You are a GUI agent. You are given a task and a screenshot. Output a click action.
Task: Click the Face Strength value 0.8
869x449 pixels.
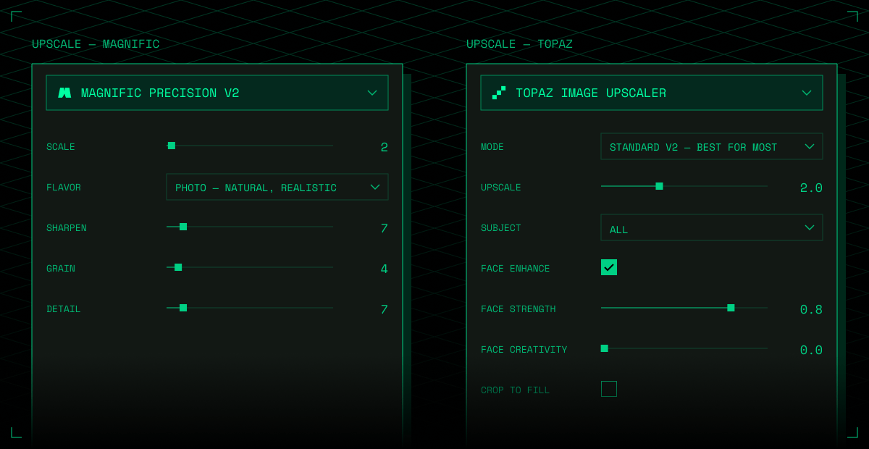[811, 310]
